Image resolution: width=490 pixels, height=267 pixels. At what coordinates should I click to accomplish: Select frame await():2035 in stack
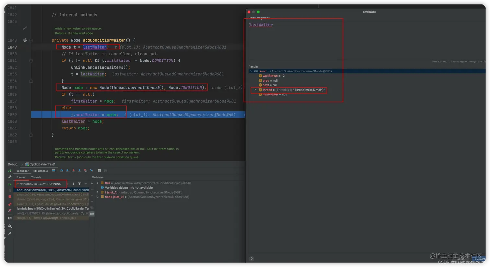tap(52, 195)
